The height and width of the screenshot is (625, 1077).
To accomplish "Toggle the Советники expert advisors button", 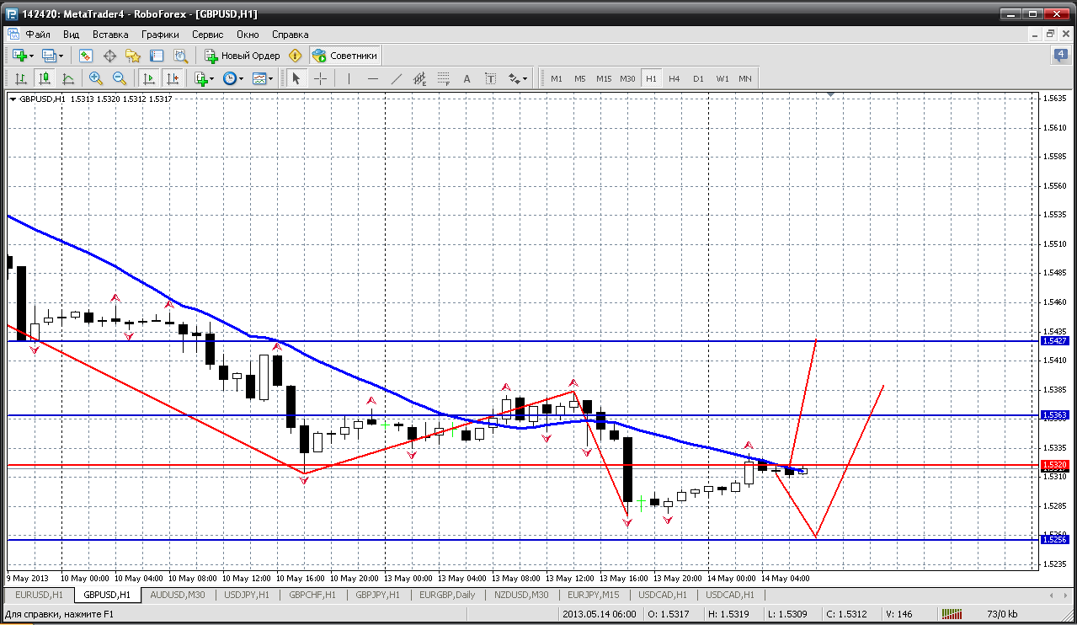I will pos(345,56).
